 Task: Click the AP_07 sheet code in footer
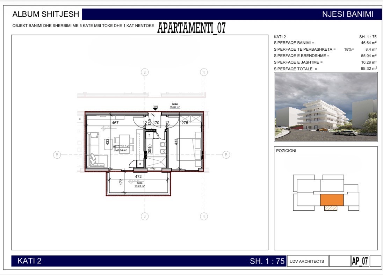coord(360,261)
